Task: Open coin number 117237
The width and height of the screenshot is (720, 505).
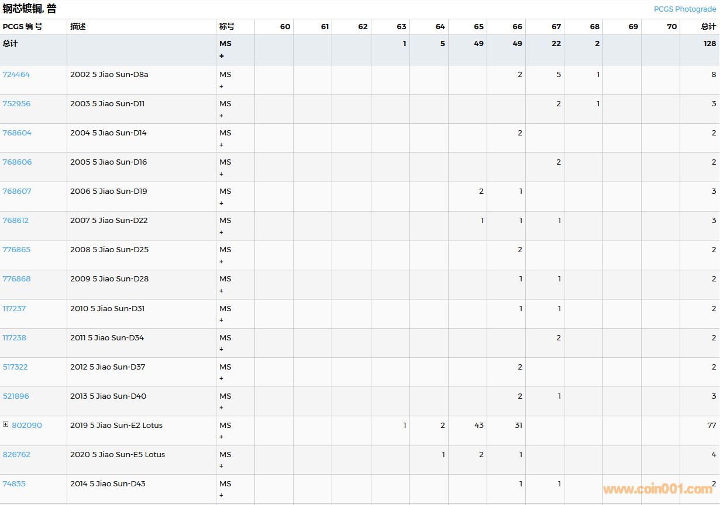Action: tap(14, 309)
